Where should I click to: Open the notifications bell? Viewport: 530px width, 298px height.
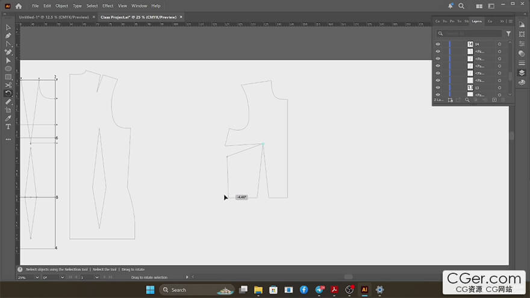pyautogui.click(x=450, y=6)
